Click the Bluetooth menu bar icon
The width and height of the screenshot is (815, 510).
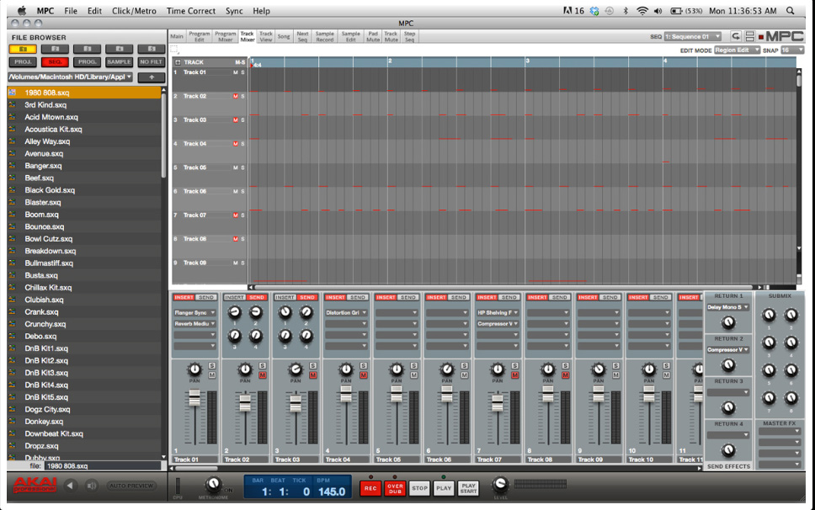tap(626, 10)
